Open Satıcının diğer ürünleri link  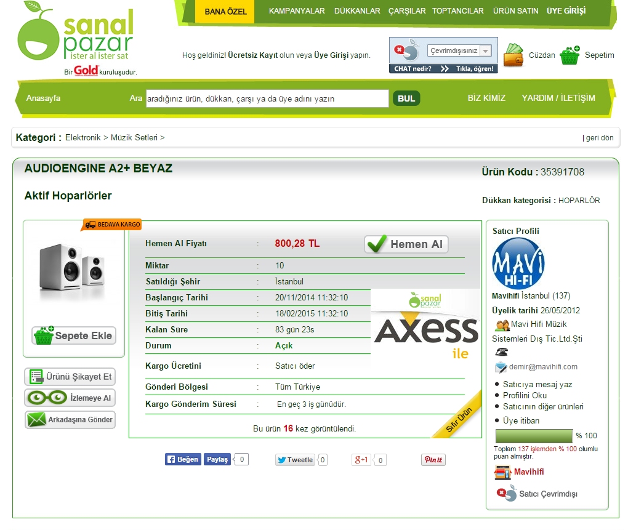[543, 407]
